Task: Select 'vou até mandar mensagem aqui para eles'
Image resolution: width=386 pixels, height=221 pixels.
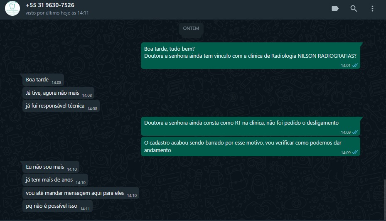Action: [x=81, y=193]
